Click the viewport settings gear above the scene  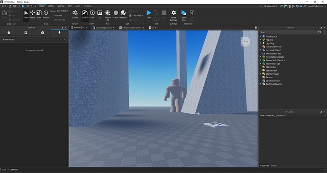coord(256,27)
